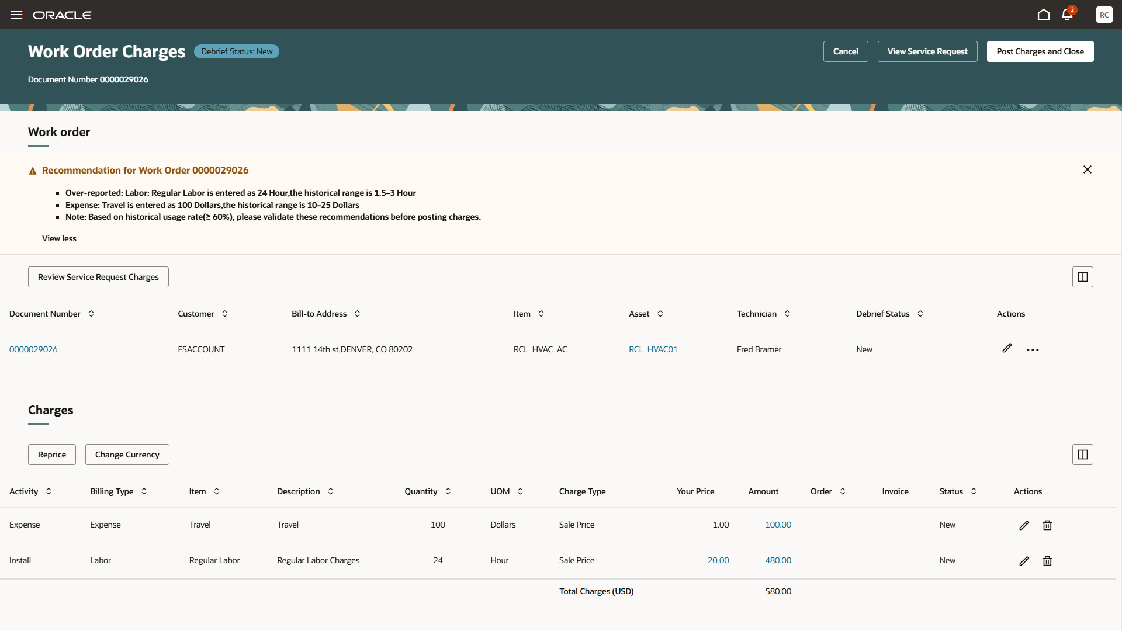Select the 580.00 total value
This screenshot has width=1122, height=631.
[778, 591]
